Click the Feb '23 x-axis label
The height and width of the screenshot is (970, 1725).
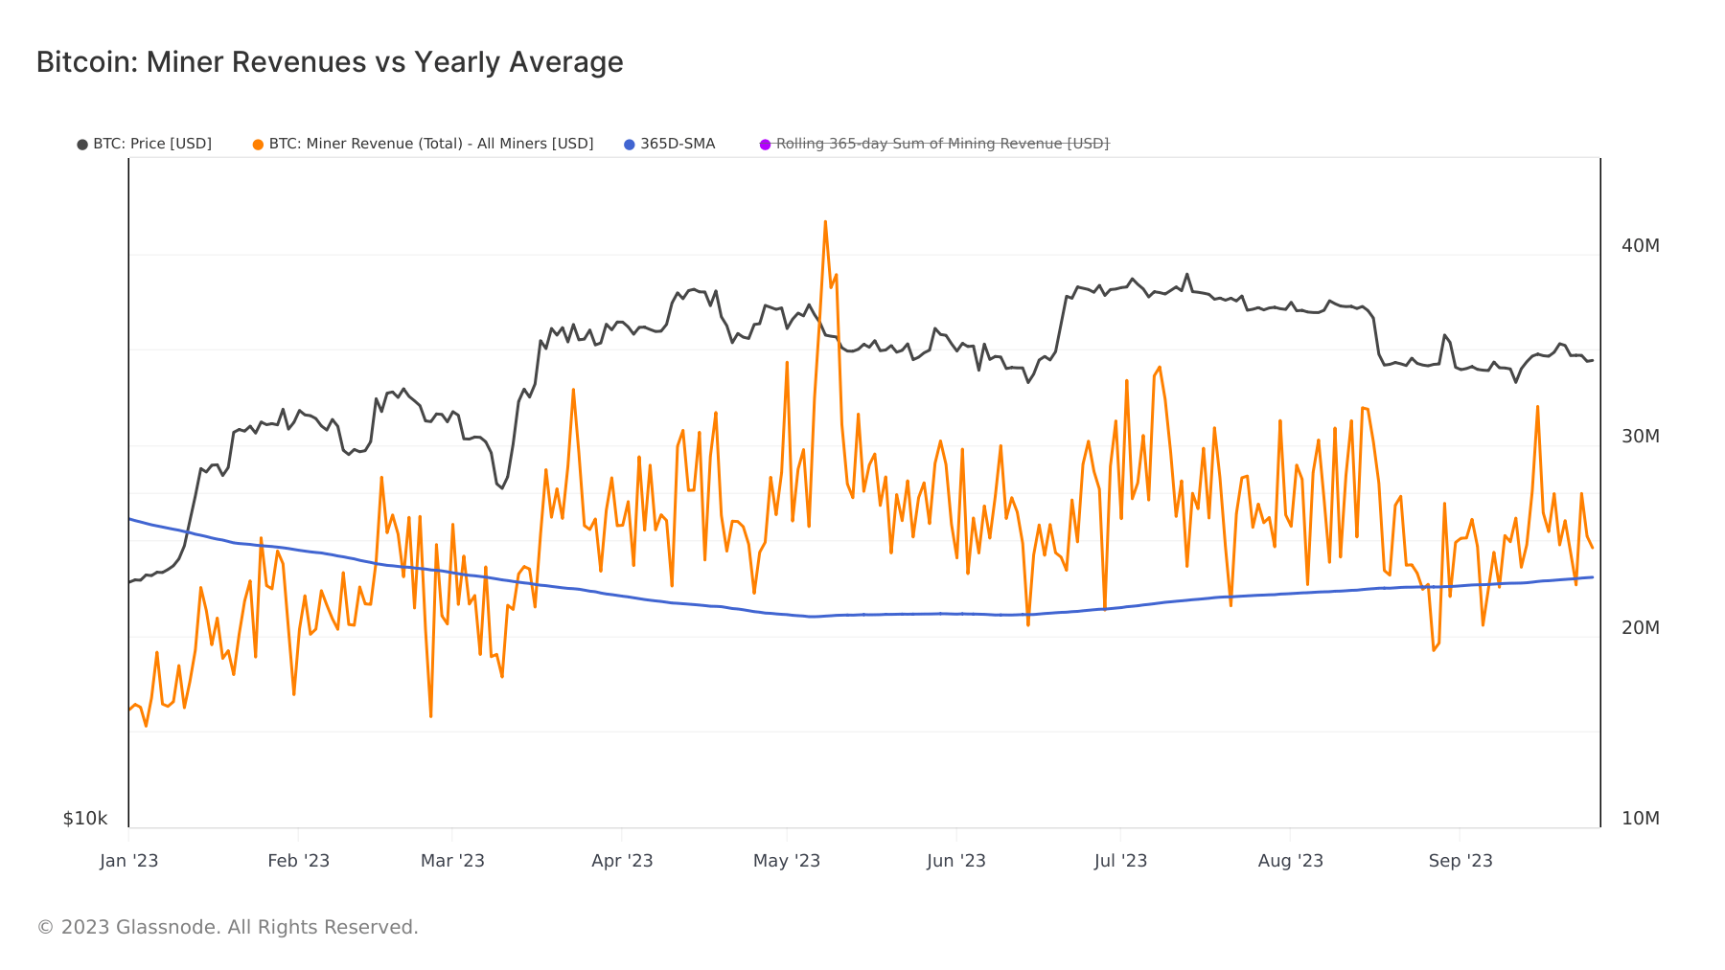(x=298, y=860)
